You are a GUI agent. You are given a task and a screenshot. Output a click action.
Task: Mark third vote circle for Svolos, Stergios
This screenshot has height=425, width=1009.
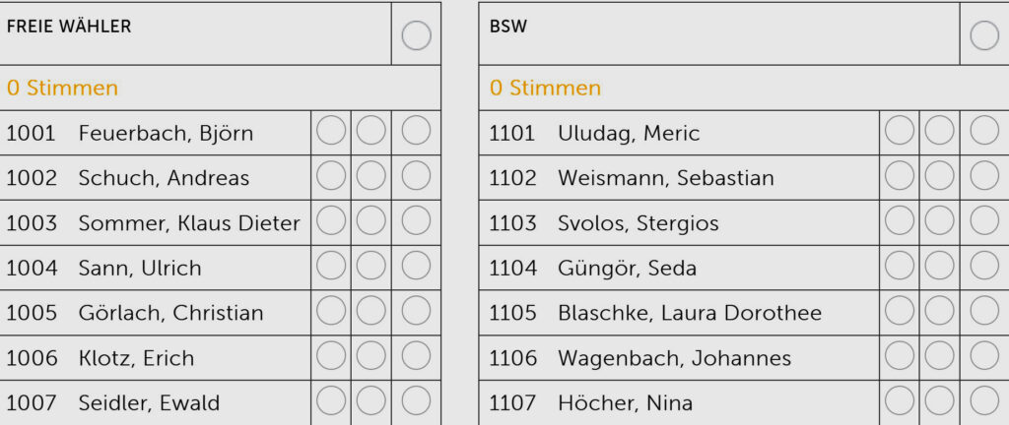983,221
